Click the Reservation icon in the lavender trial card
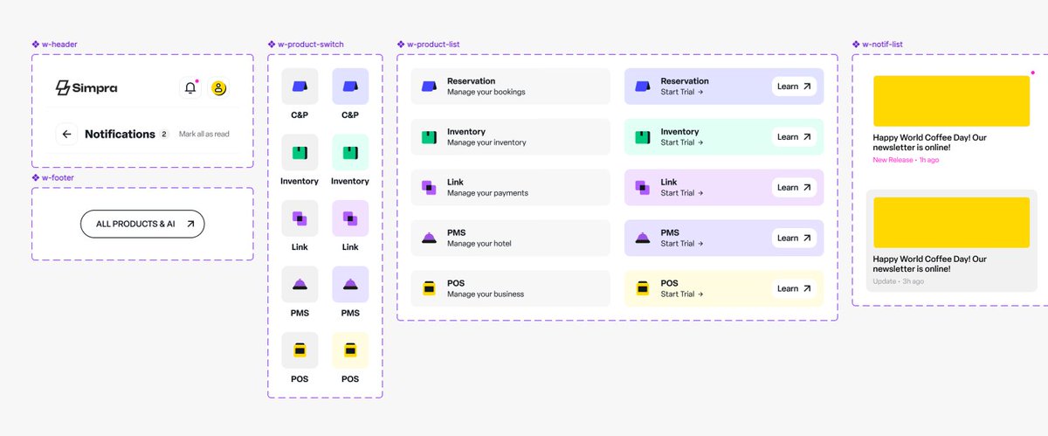The height and width of the screenshot is (436, 1048). tap(642, 87)
